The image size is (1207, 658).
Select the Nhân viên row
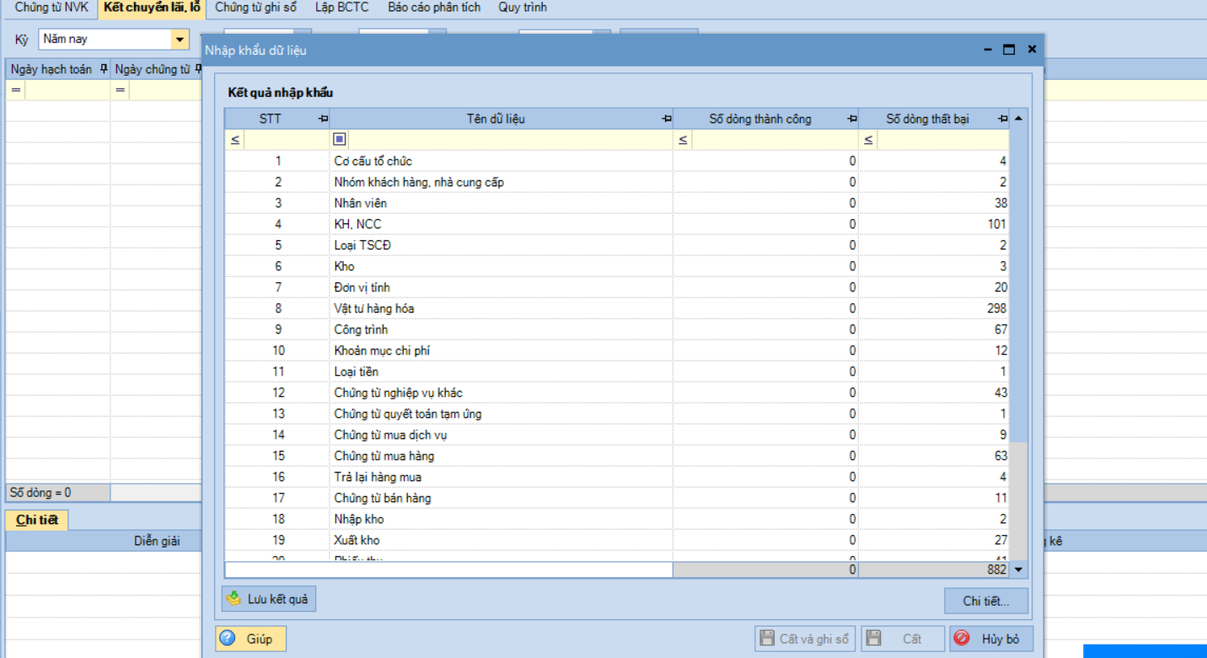pos(617,203)
